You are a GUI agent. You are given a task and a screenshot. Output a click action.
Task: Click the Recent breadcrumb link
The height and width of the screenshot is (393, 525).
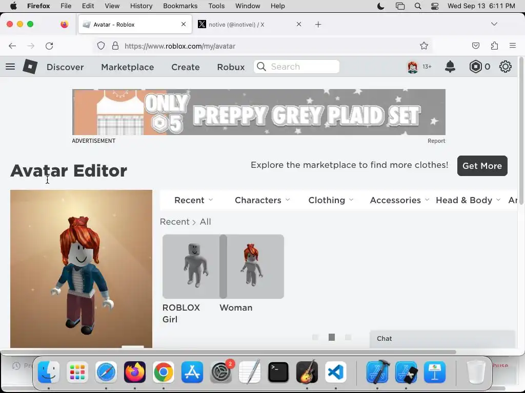click(x=174, y=222)
